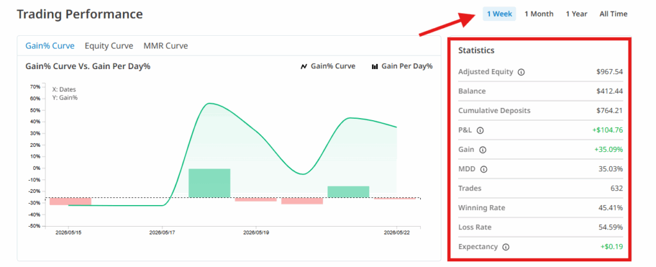Click info icon next to Gain statistic
This screenshot has width=656, height=267.
pos(482,149)
